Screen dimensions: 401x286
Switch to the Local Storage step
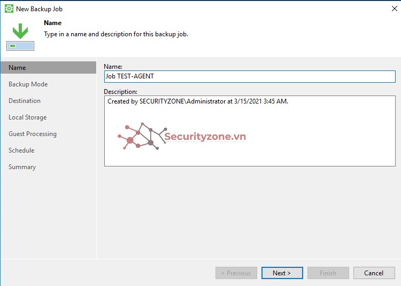(x=28, y=117)
